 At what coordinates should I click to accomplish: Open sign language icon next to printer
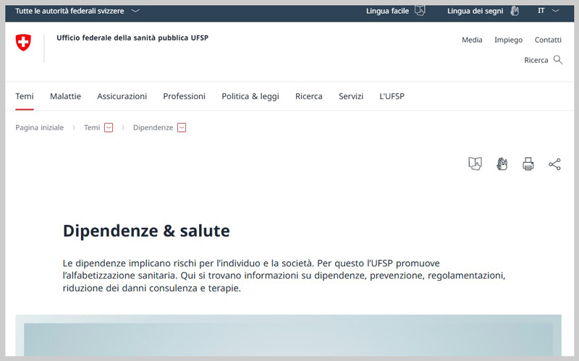click(502, 164)
